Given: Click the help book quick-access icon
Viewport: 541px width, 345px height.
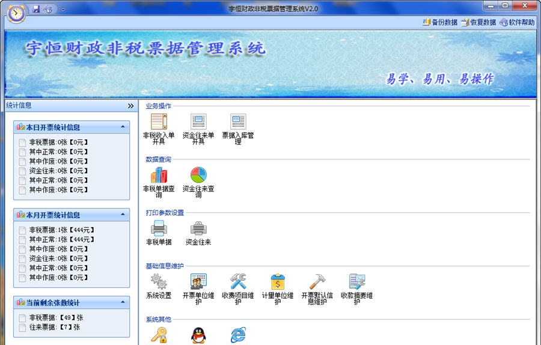Looking at the screenshot, I should click(x=48, y=9).
